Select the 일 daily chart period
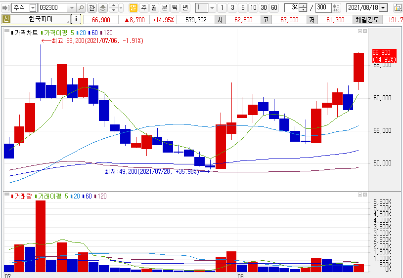 click(133, 8)
